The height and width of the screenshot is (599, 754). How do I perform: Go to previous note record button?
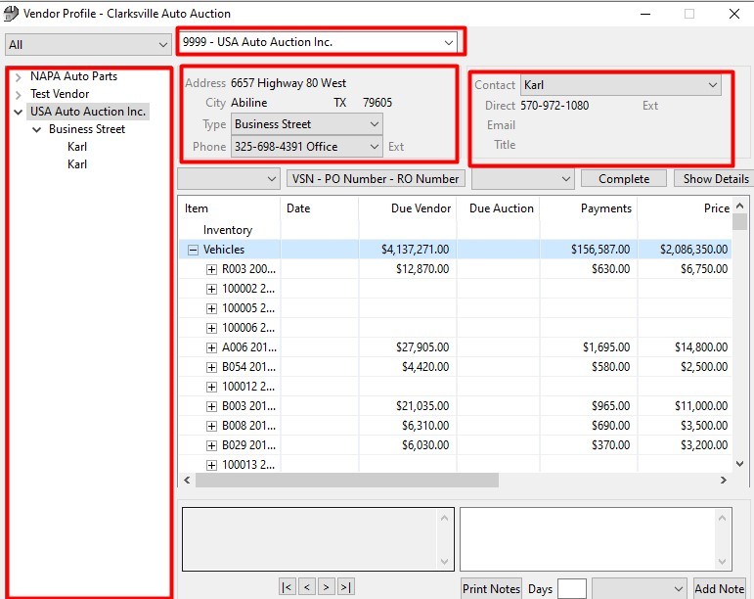tap(307, 587)
